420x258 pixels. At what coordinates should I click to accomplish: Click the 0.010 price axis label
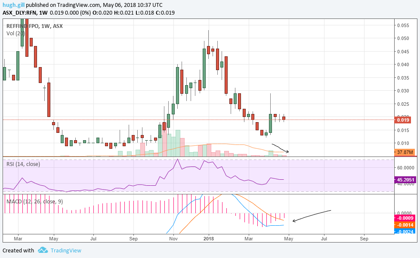pyautogui.click(x=403, y=143)
